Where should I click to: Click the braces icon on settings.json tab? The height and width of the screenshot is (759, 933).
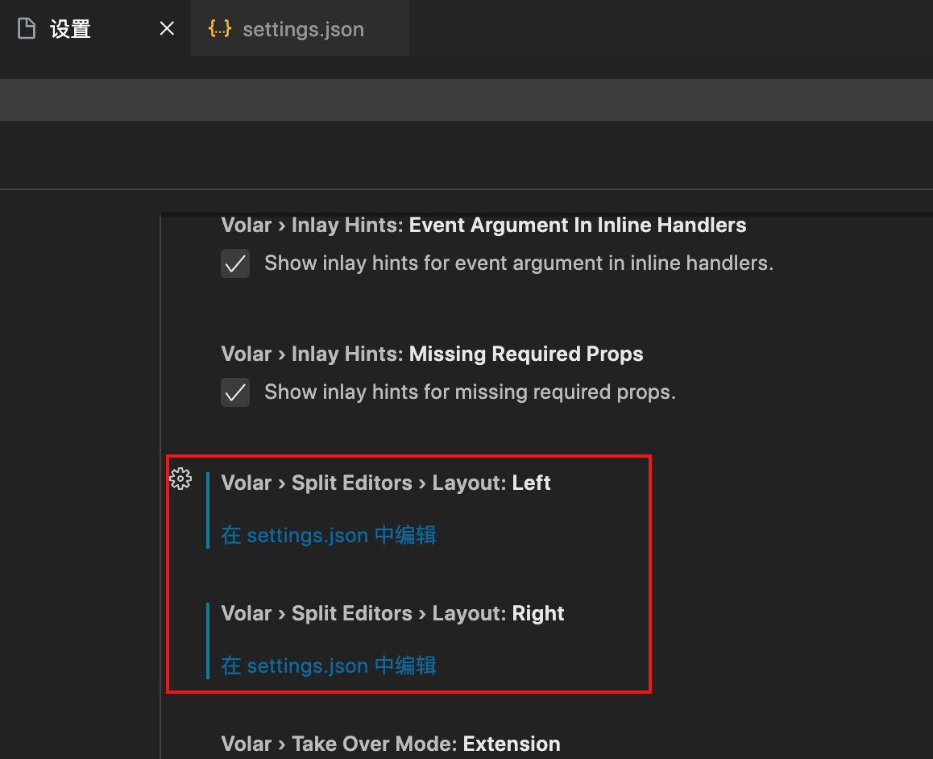(x=220, y=28)
